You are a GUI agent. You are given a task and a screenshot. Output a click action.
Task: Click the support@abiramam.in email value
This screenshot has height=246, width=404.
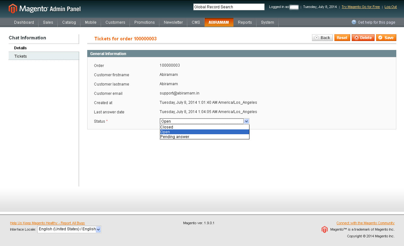[x=180, y=93]
